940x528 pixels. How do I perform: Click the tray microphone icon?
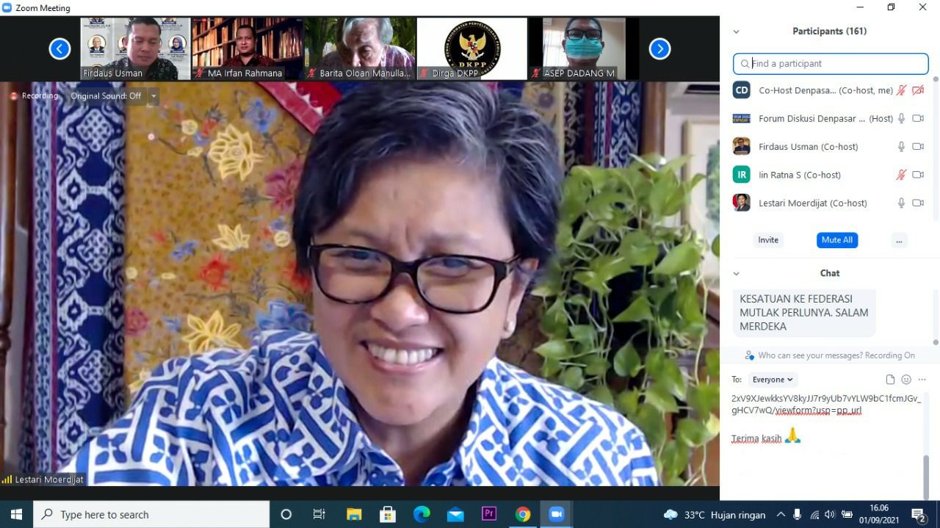tap(798, 515)
